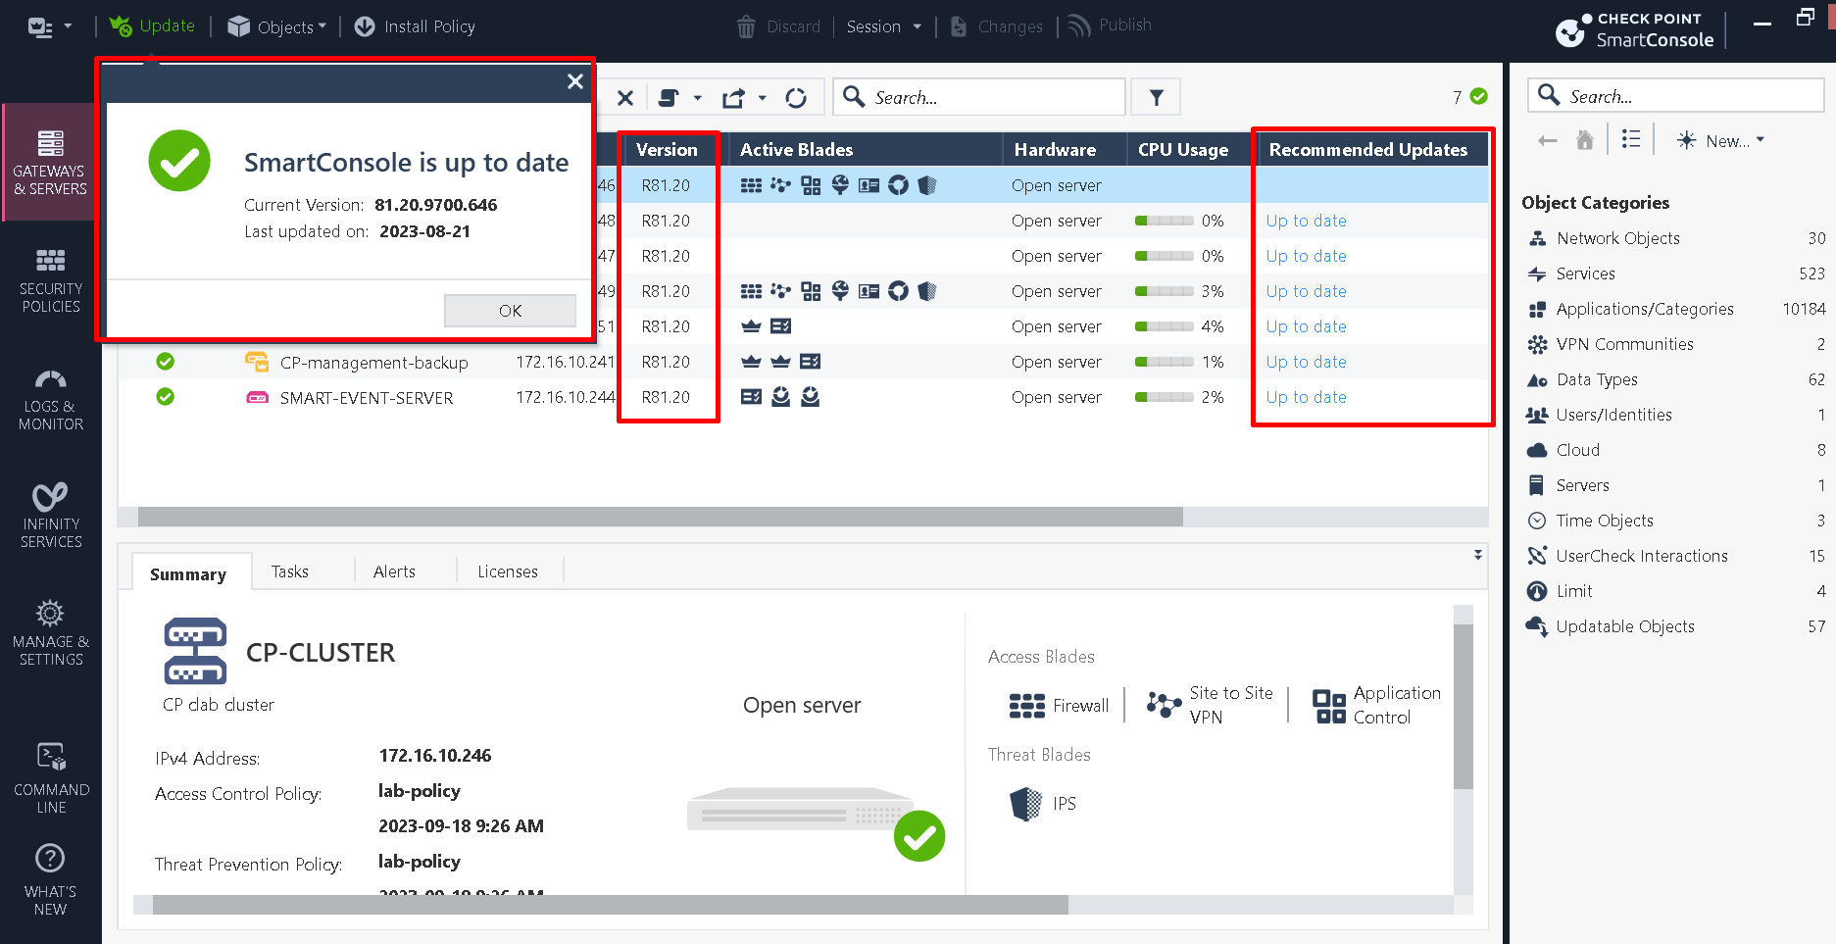Image resolution: width=1836 pixels, height=944 pixels.
Task: Expand the Session dropdown menu
Action: [884, 26]
